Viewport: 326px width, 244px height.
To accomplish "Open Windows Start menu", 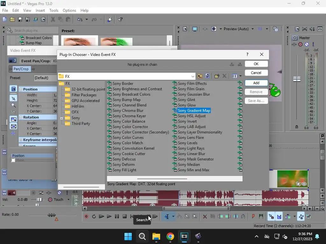I will point(128,236).
